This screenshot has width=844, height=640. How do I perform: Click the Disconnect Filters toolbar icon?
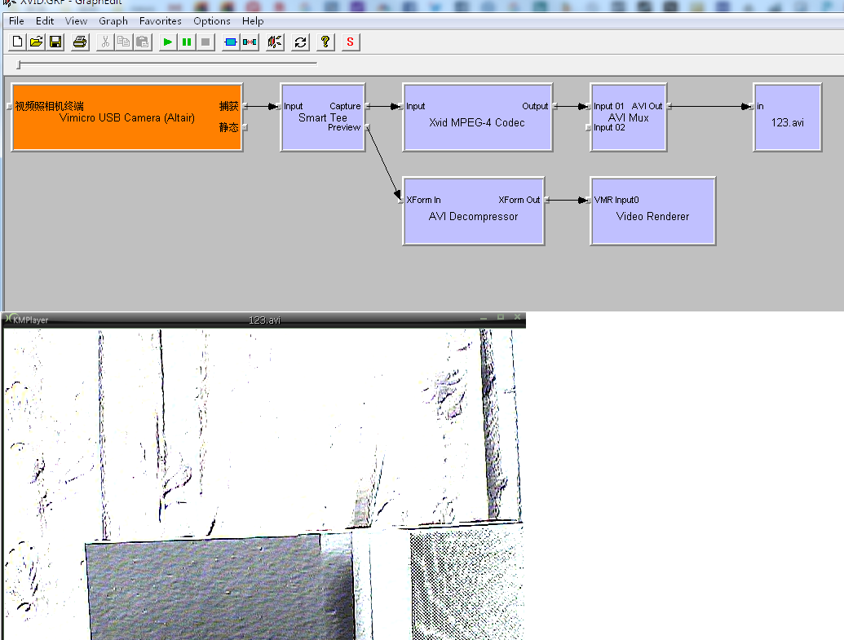[250, 42]
